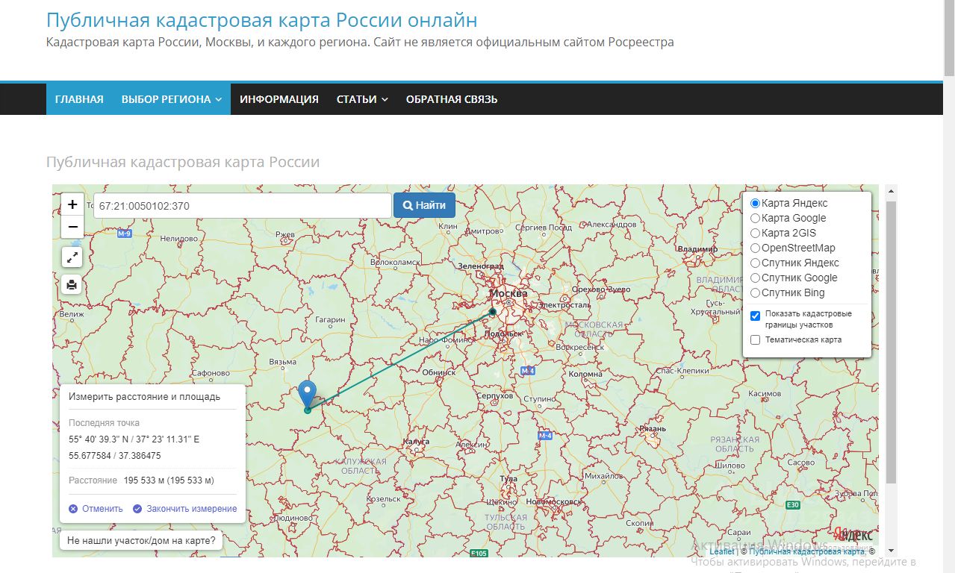
Task: Click Владимир city label on map
Action: pos(698,248)
